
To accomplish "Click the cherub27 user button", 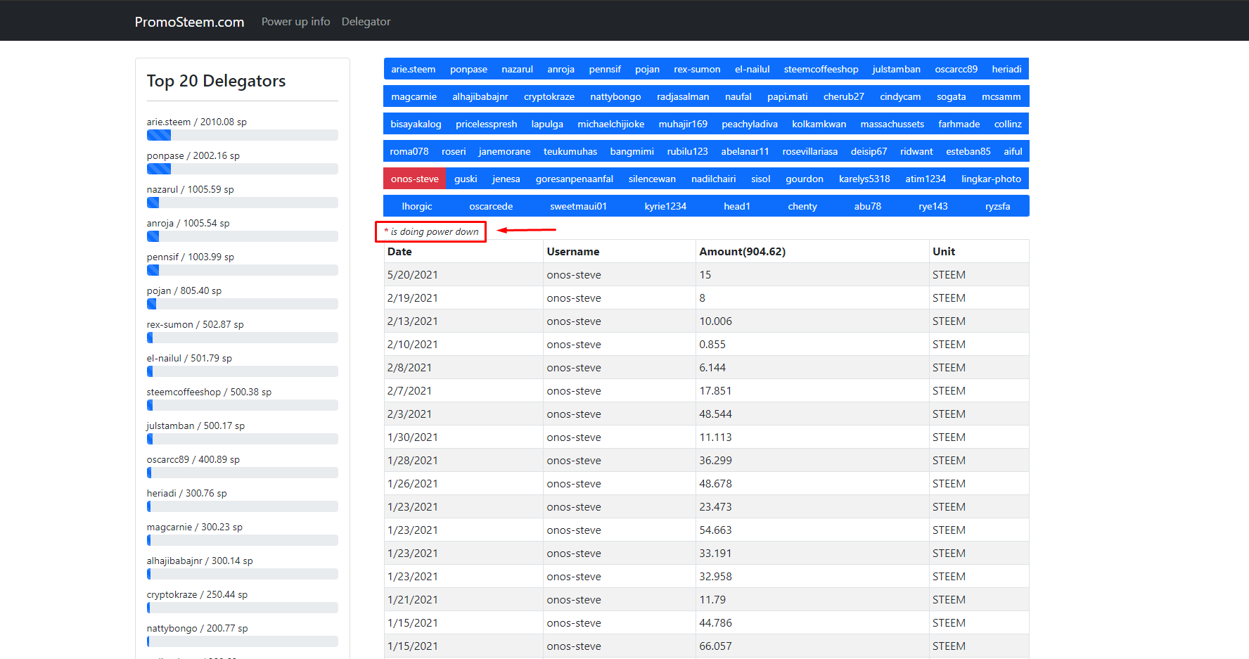I will click(844, 96).
